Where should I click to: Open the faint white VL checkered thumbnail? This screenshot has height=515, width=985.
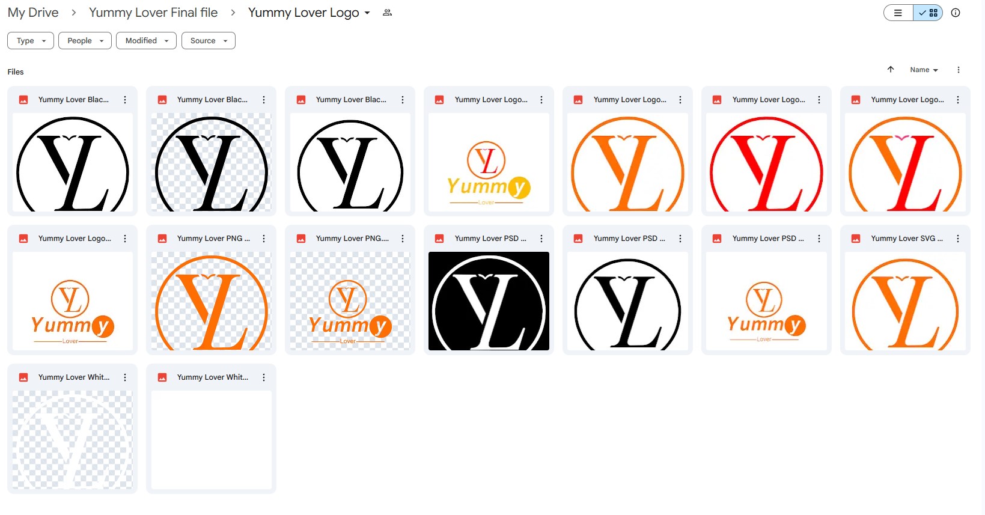coord(73,440)
